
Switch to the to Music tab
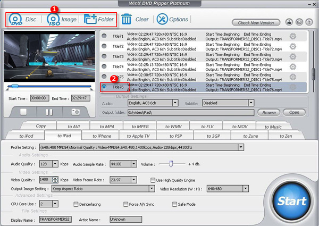(273, 127)
